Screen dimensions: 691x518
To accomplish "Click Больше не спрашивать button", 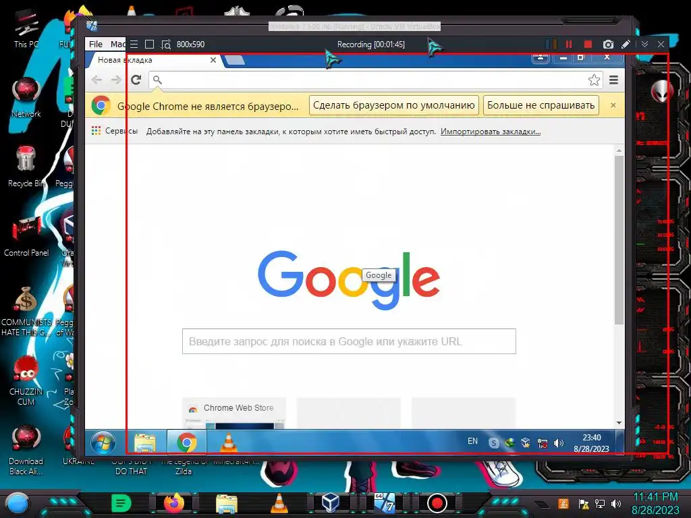I will pos(541,105).
